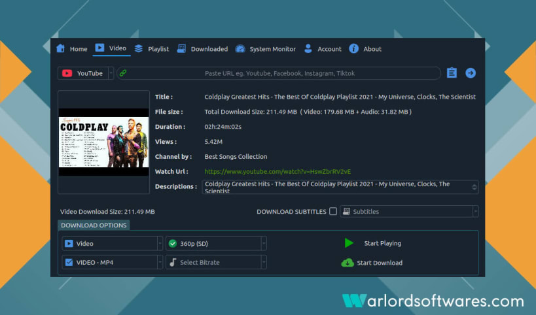
Task: Click the green checkmark beside 360p (SD)
Action: pos(173,243)
